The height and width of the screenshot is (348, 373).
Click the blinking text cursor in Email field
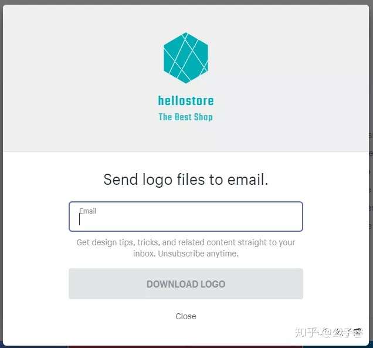click(x=79, y=219)
